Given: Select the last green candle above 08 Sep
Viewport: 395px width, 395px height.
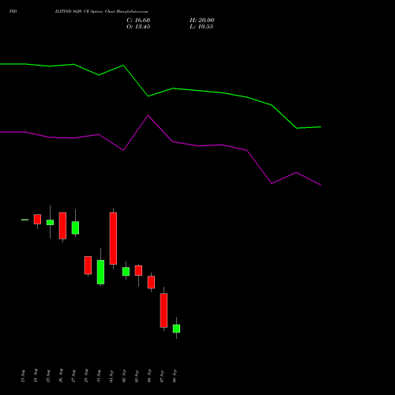Looking at the screenshot, I should [176, 329].
